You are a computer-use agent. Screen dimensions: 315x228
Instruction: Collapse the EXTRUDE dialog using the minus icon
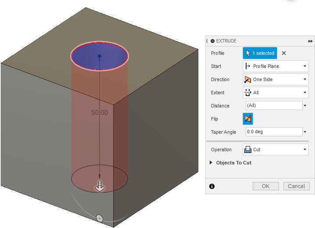(x=212, y=41)
